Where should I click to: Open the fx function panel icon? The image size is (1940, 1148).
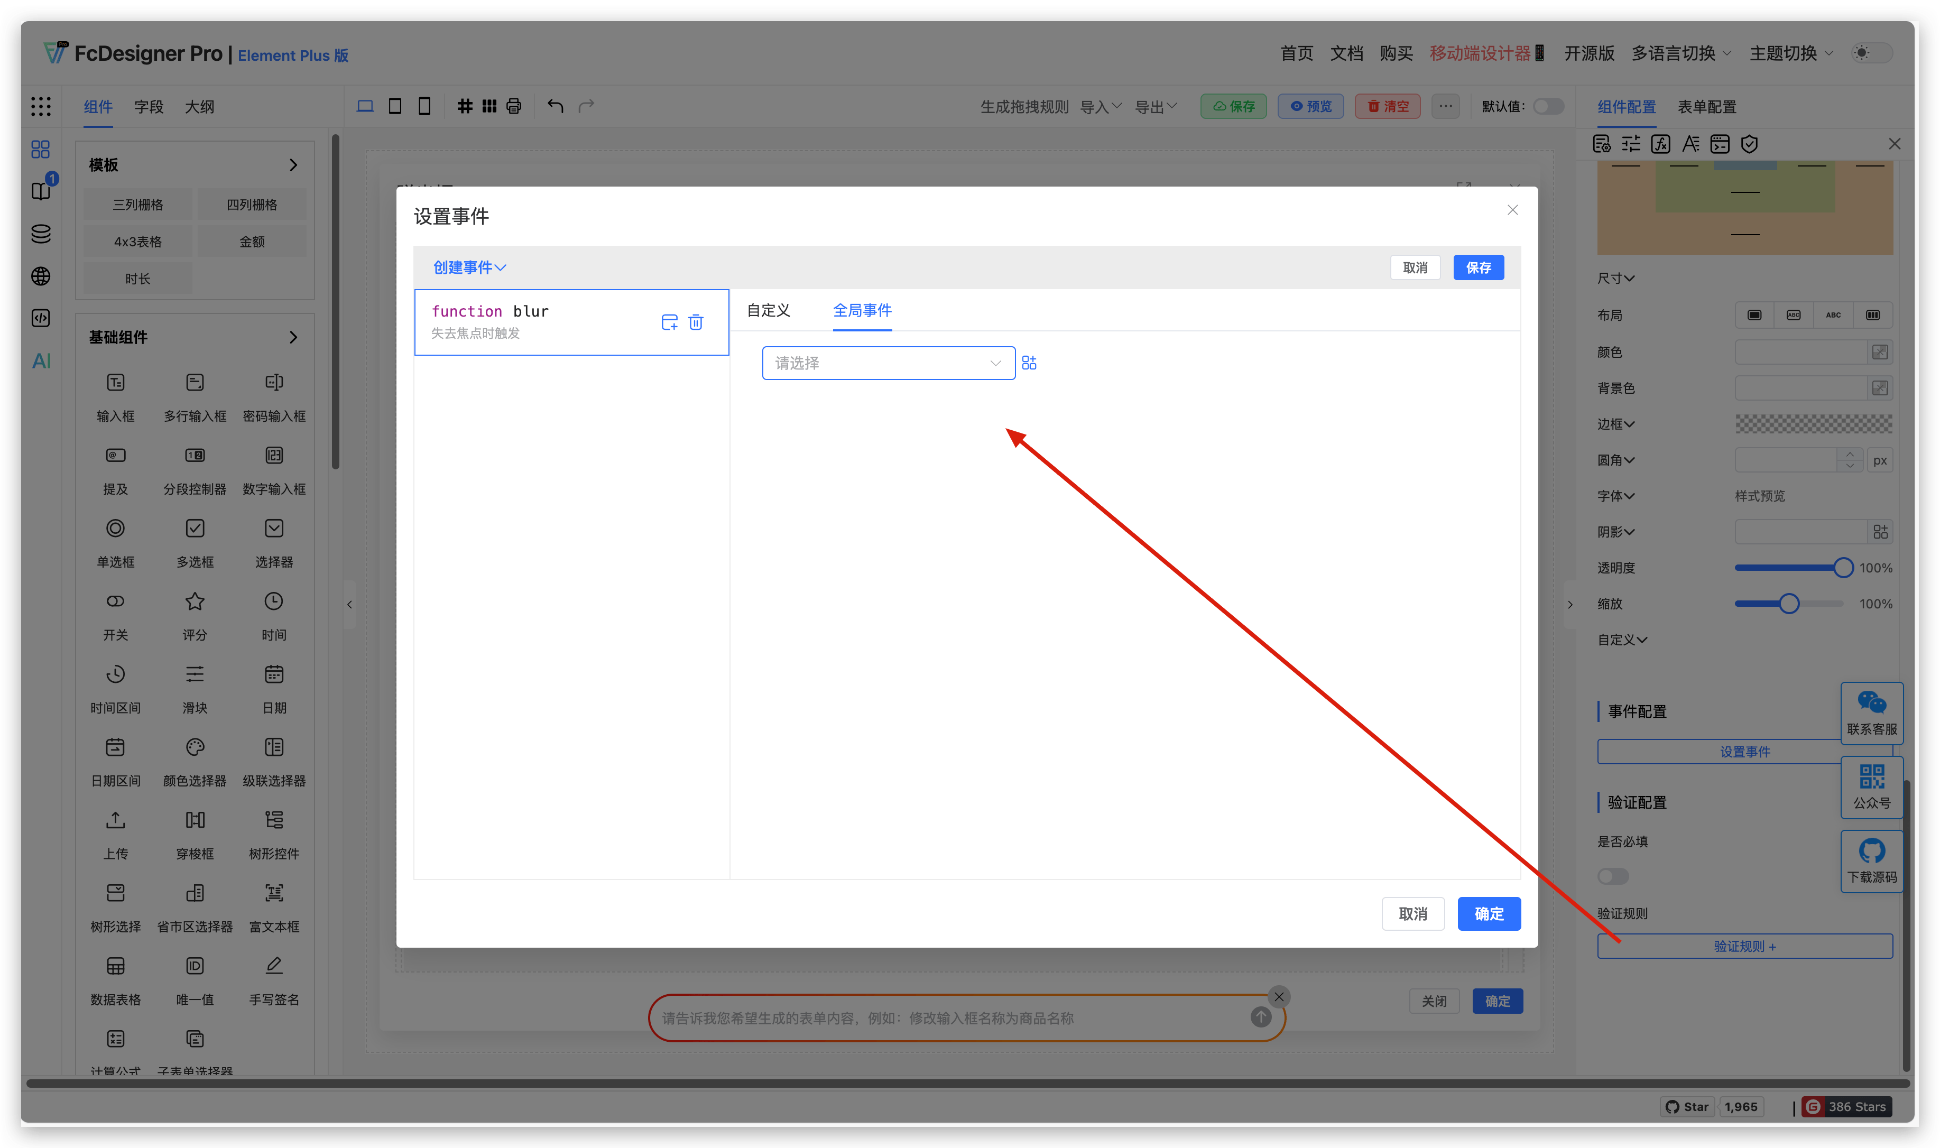click(1660, 143)
